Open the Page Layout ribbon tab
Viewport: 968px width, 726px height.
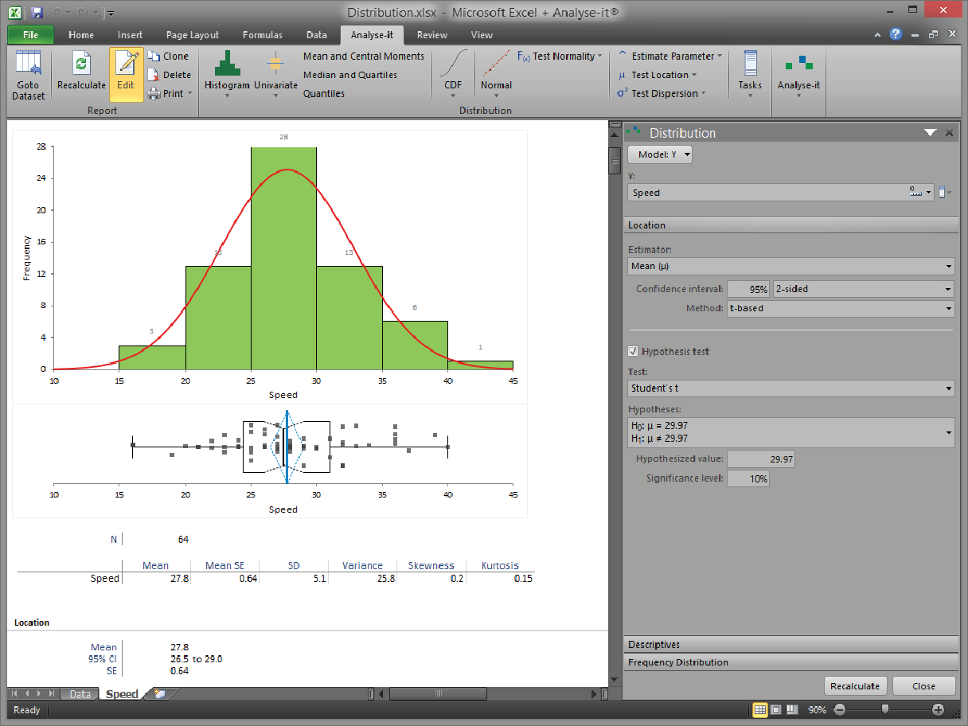(193, 35)
